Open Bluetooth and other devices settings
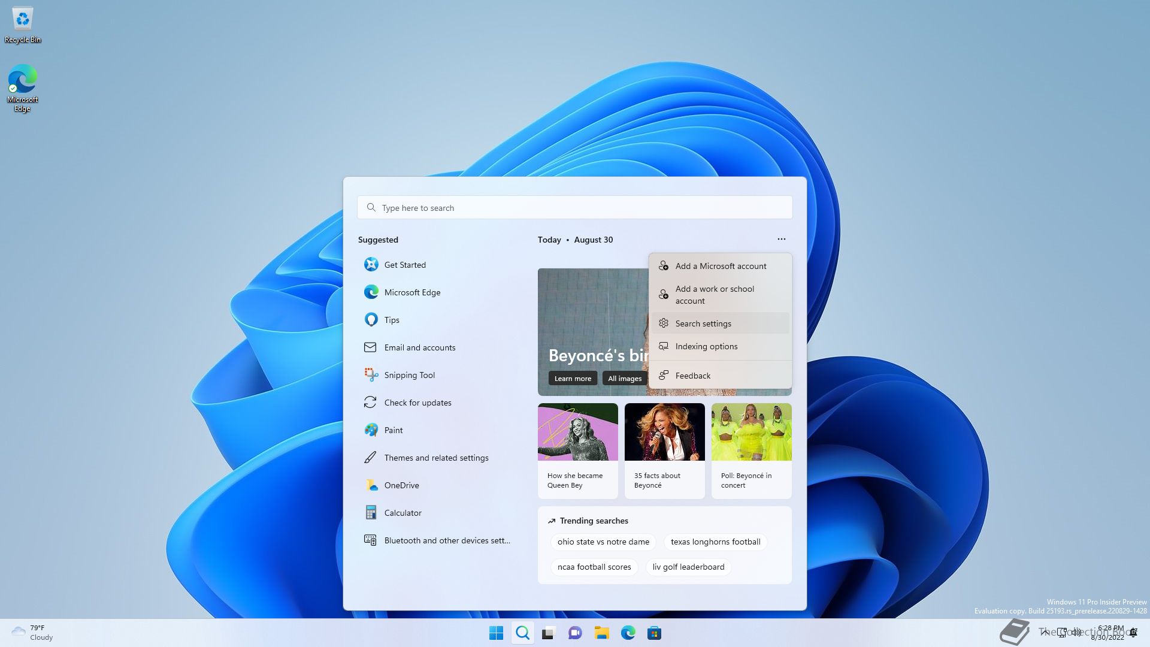 point(440,540)
